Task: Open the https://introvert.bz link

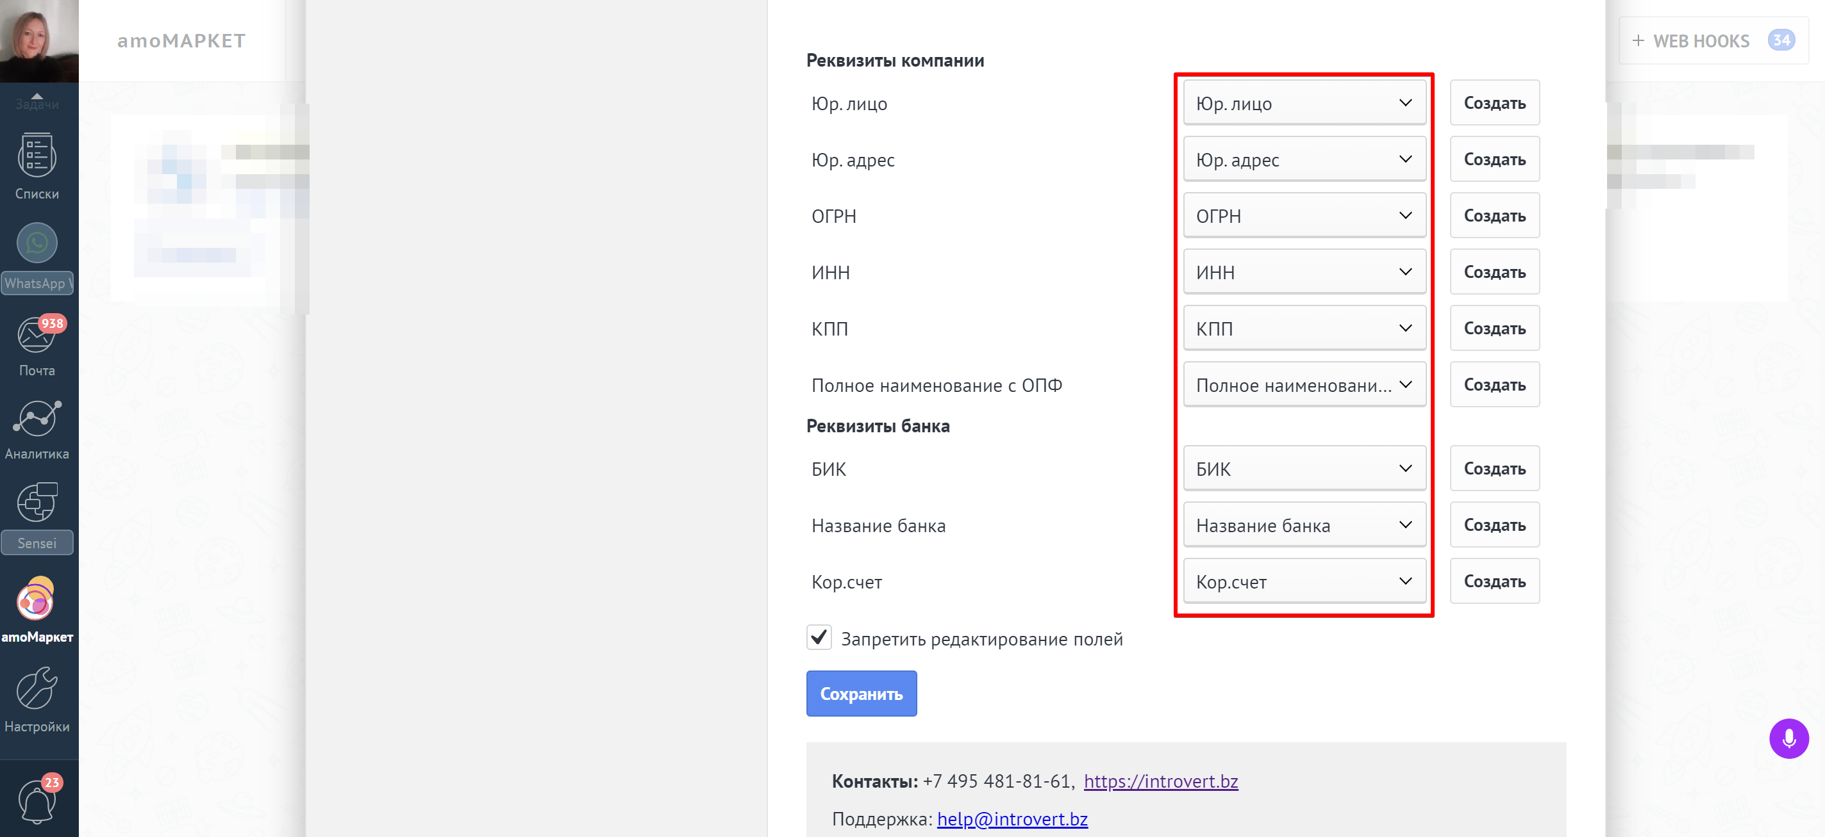Action: (1160, 781)
